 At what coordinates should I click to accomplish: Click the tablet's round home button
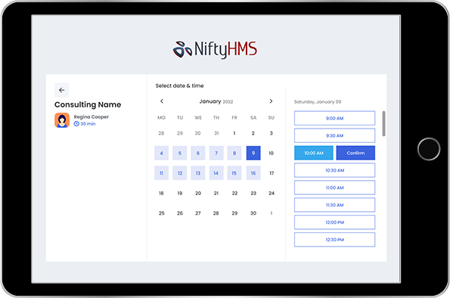click(x=429, y=149)
